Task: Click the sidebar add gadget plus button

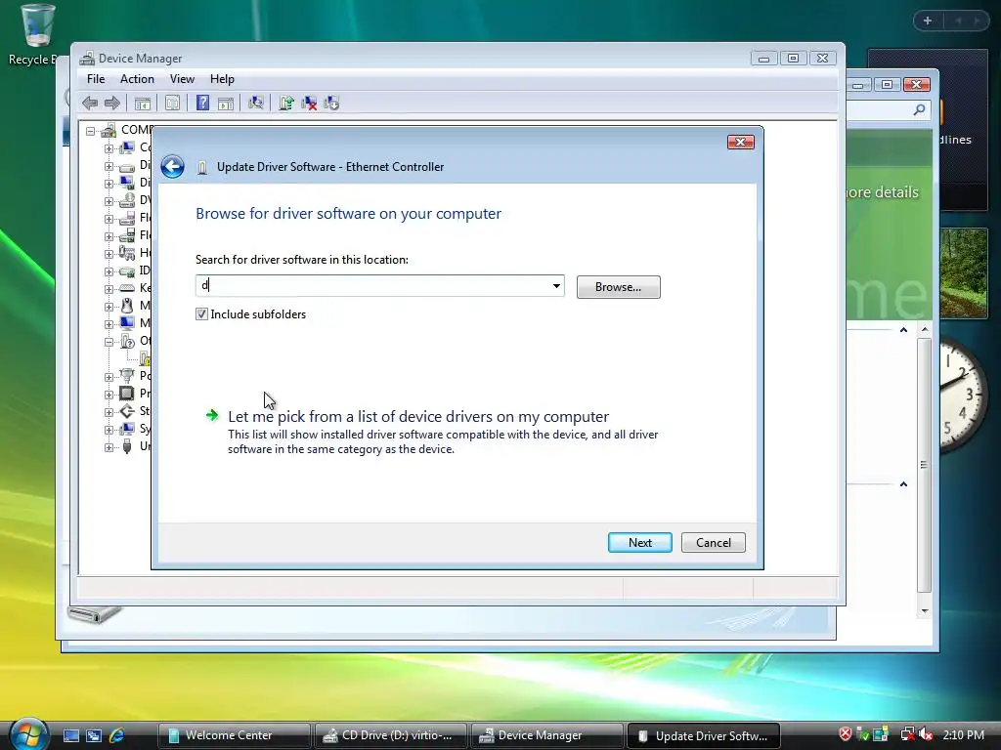Action: tap(928, 21)
